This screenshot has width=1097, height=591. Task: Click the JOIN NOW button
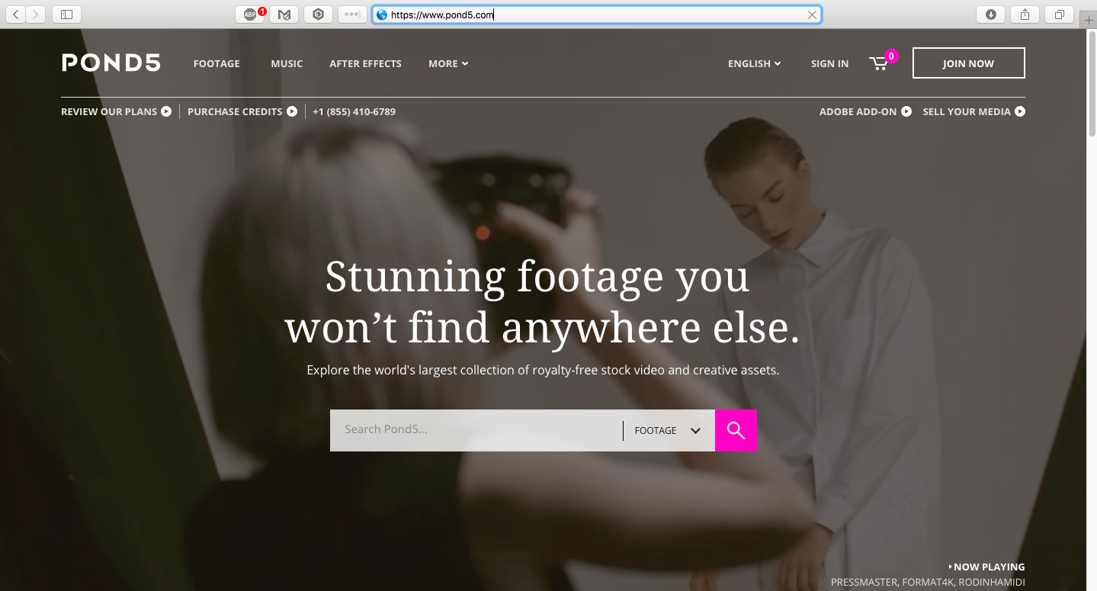point(968,63)
